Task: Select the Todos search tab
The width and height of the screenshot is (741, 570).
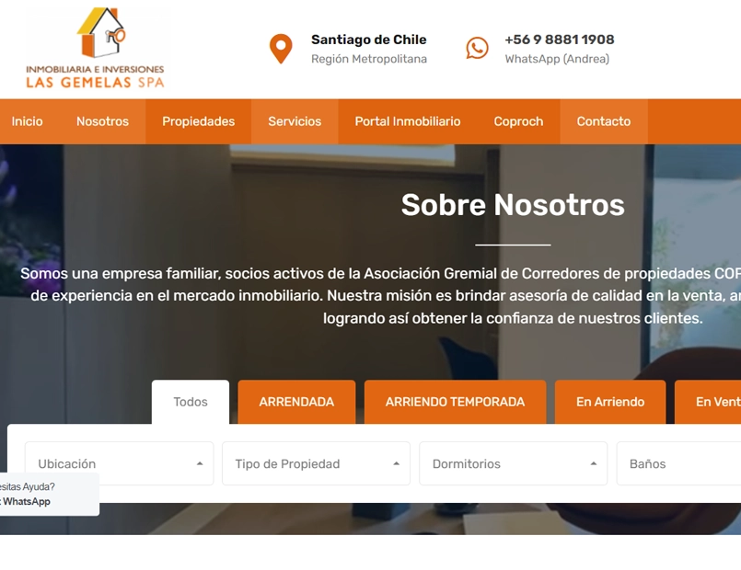Action: point(191,402)
